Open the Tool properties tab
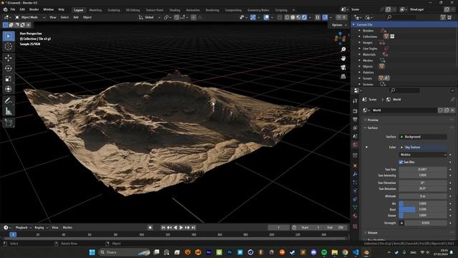This screenshot has height=258, width=458. 355,100
